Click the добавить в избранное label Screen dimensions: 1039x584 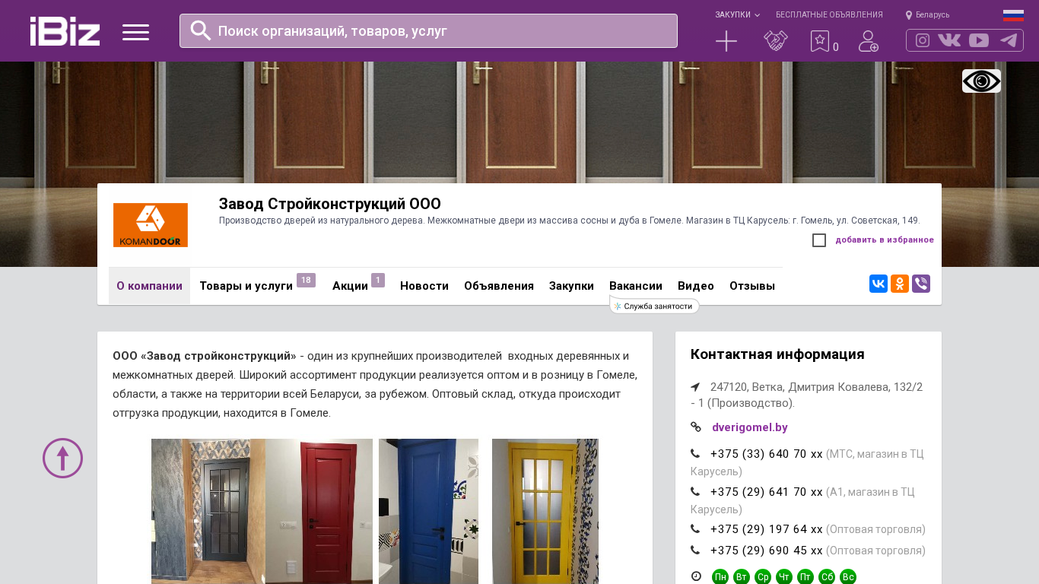(885, 240)
